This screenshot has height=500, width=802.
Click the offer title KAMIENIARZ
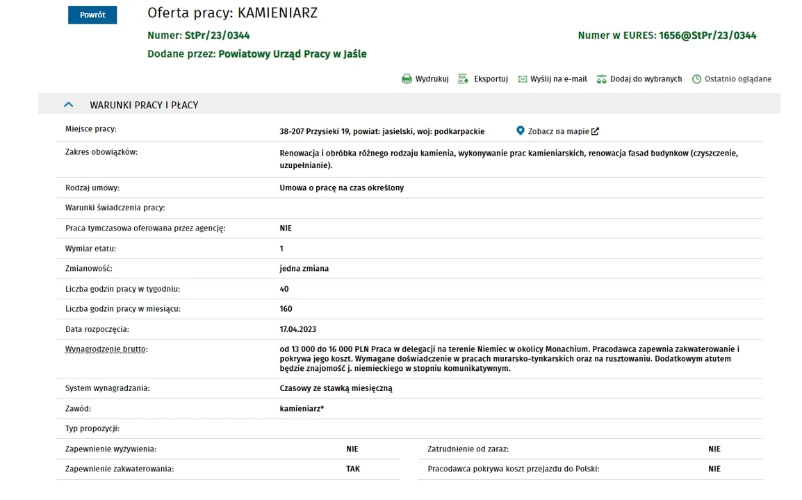[278, 12]
